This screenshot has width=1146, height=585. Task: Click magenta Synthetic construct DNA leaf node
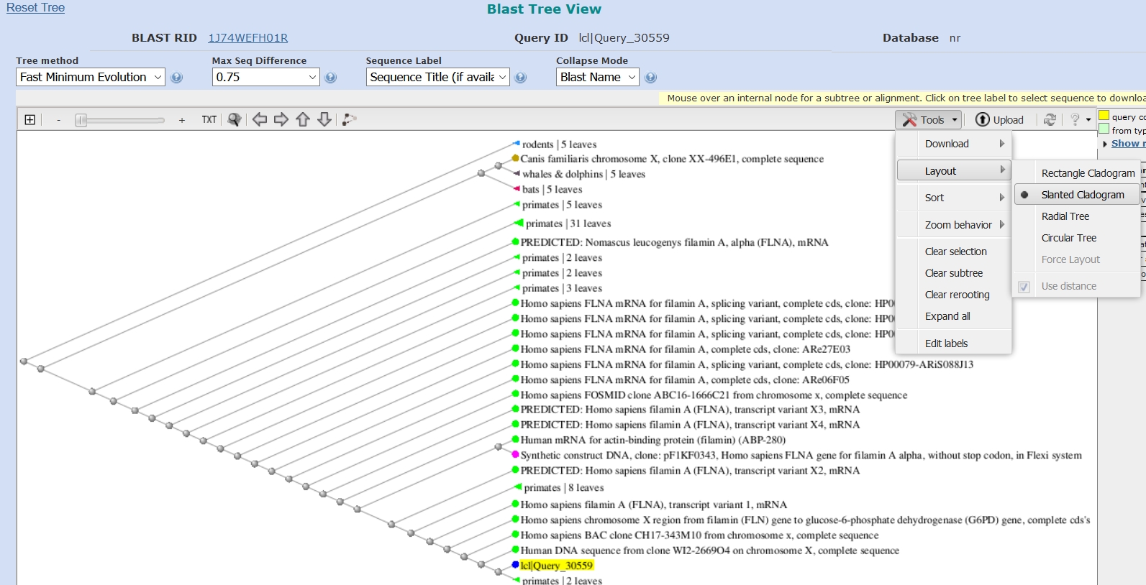[x=515, y=454]
